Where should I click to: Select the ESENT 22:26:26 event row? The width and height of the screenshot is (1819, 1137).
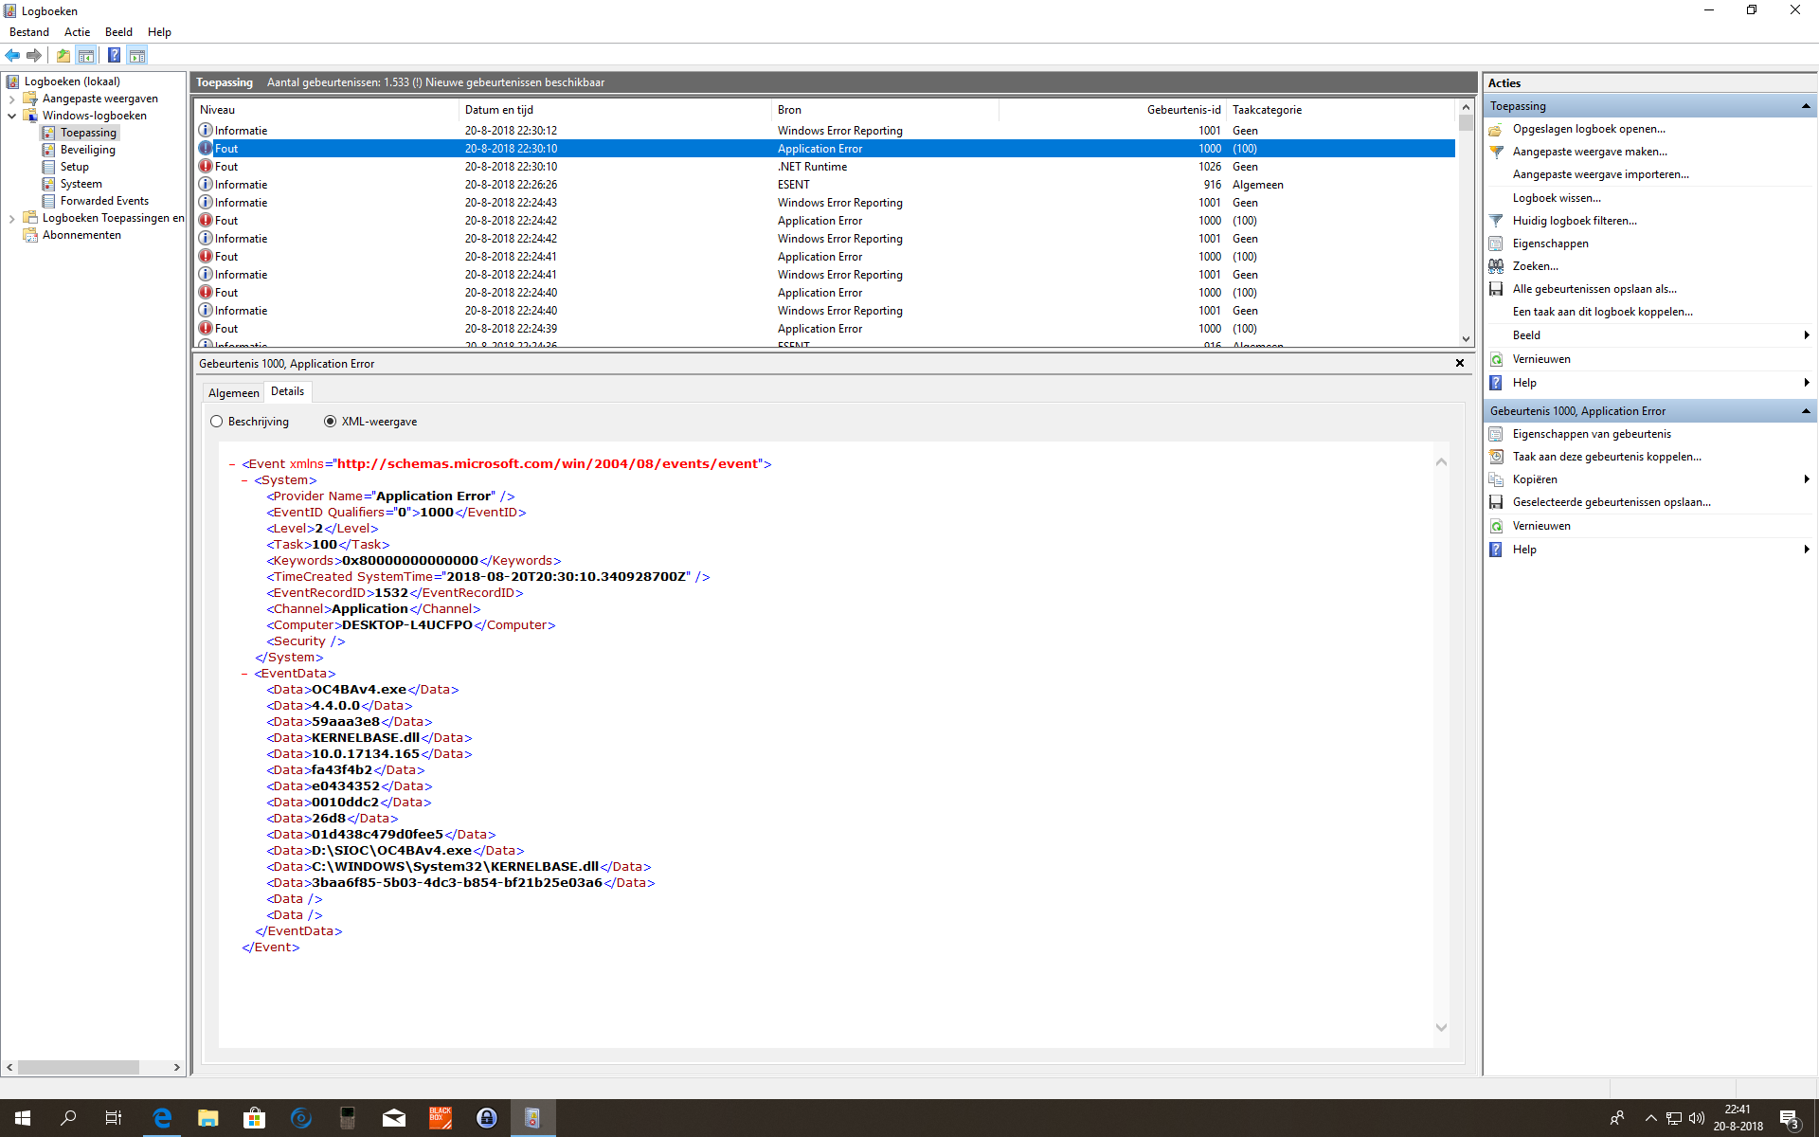(824, 185)
